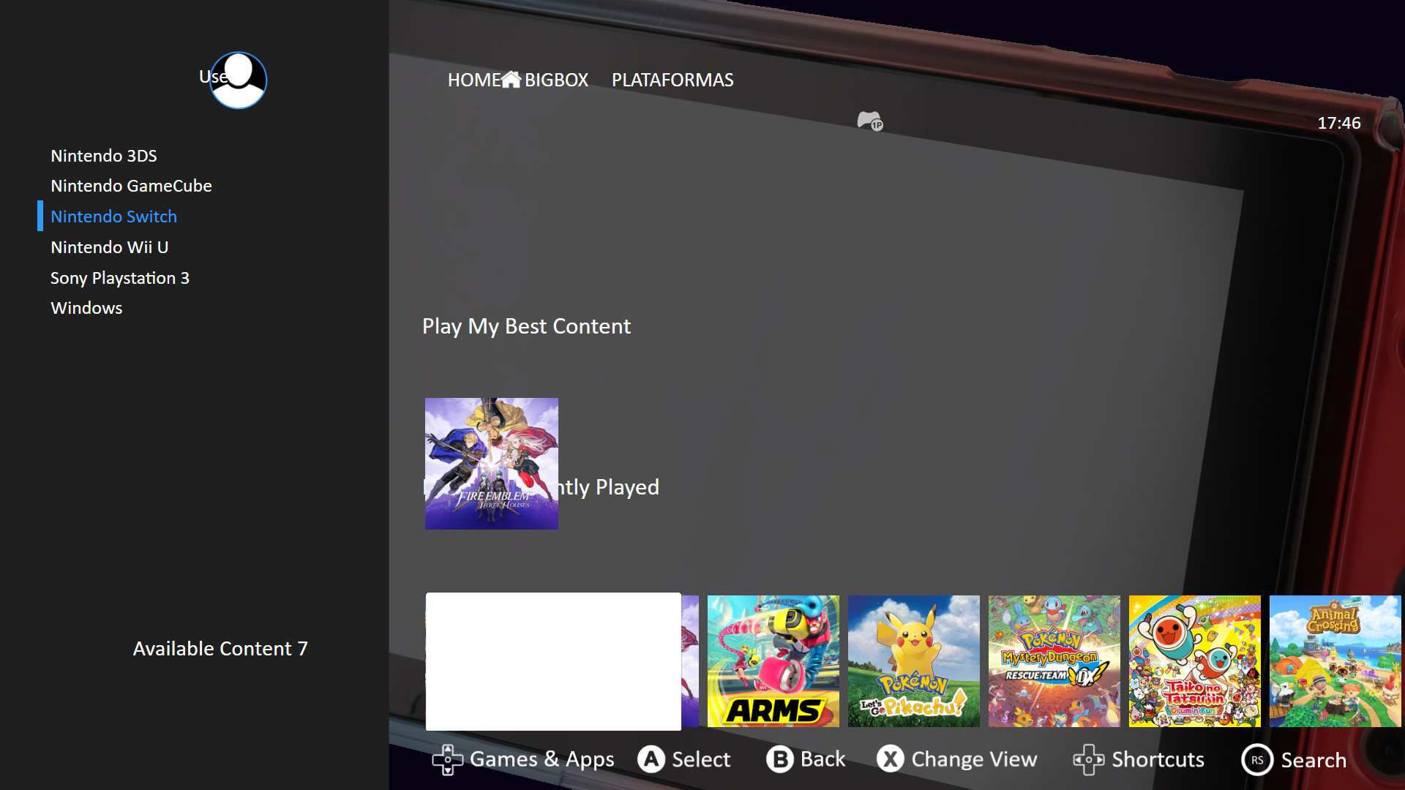Select Nintendo GameCube platform
Image resolution: width=1405 pixels, height=790 pixels.
(131, 186)
